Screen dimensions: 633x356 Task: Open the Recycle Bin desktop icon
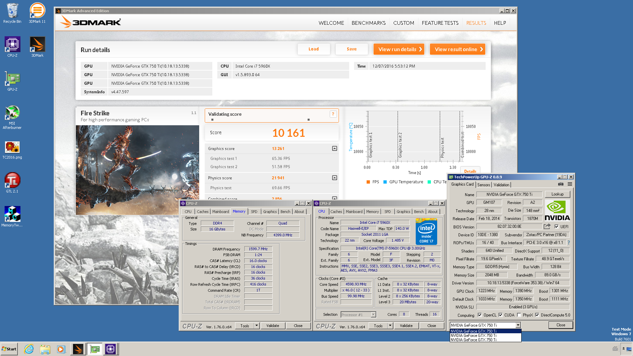coord(12,13)
